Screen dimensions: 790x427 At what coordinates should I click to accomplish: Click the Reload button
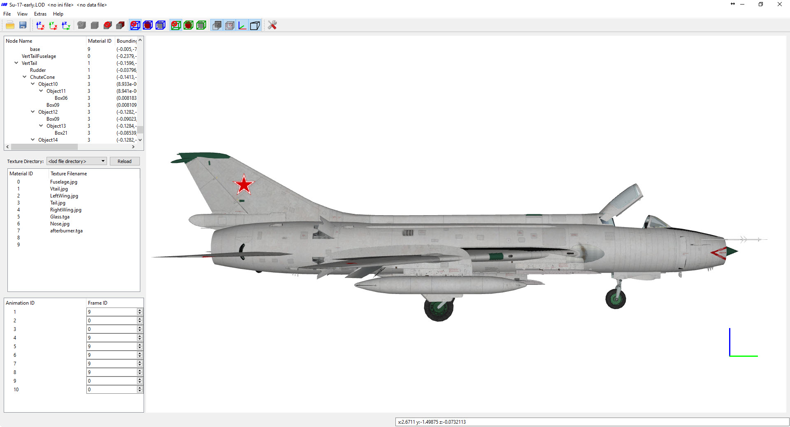coord(125,161)
